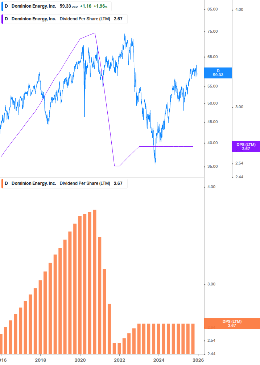
Task: Click the 2.44 label on top chart DPS axis
Action: coord(239,177)
